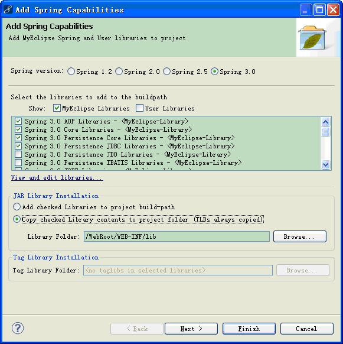Click the library list scrollbar thumb
343x344 pixels.
(325, 132)
